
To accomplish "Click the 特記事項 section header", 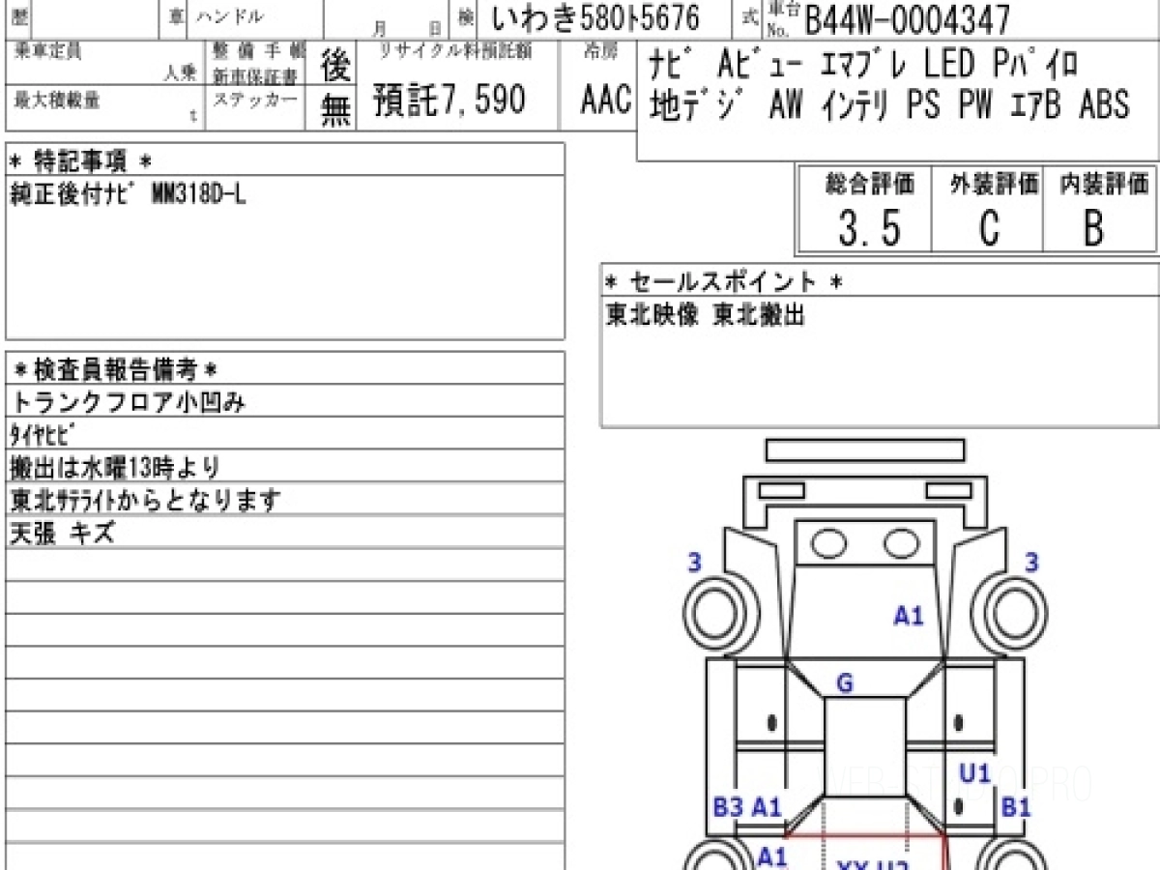I will click(x=79, y=159).
